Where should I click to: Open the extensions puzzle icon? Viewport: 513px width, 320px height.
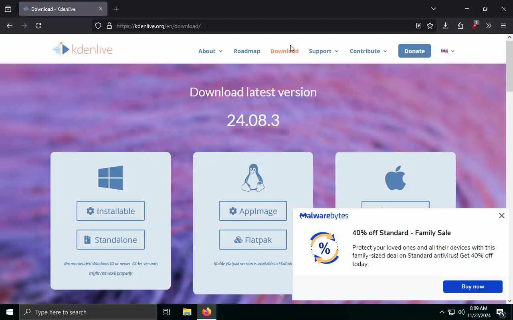[x=460, y=26]
